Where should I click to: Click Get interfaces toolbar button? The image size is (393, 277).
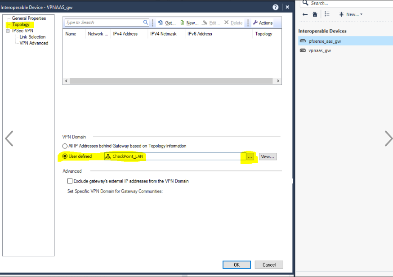coord(166,23)
